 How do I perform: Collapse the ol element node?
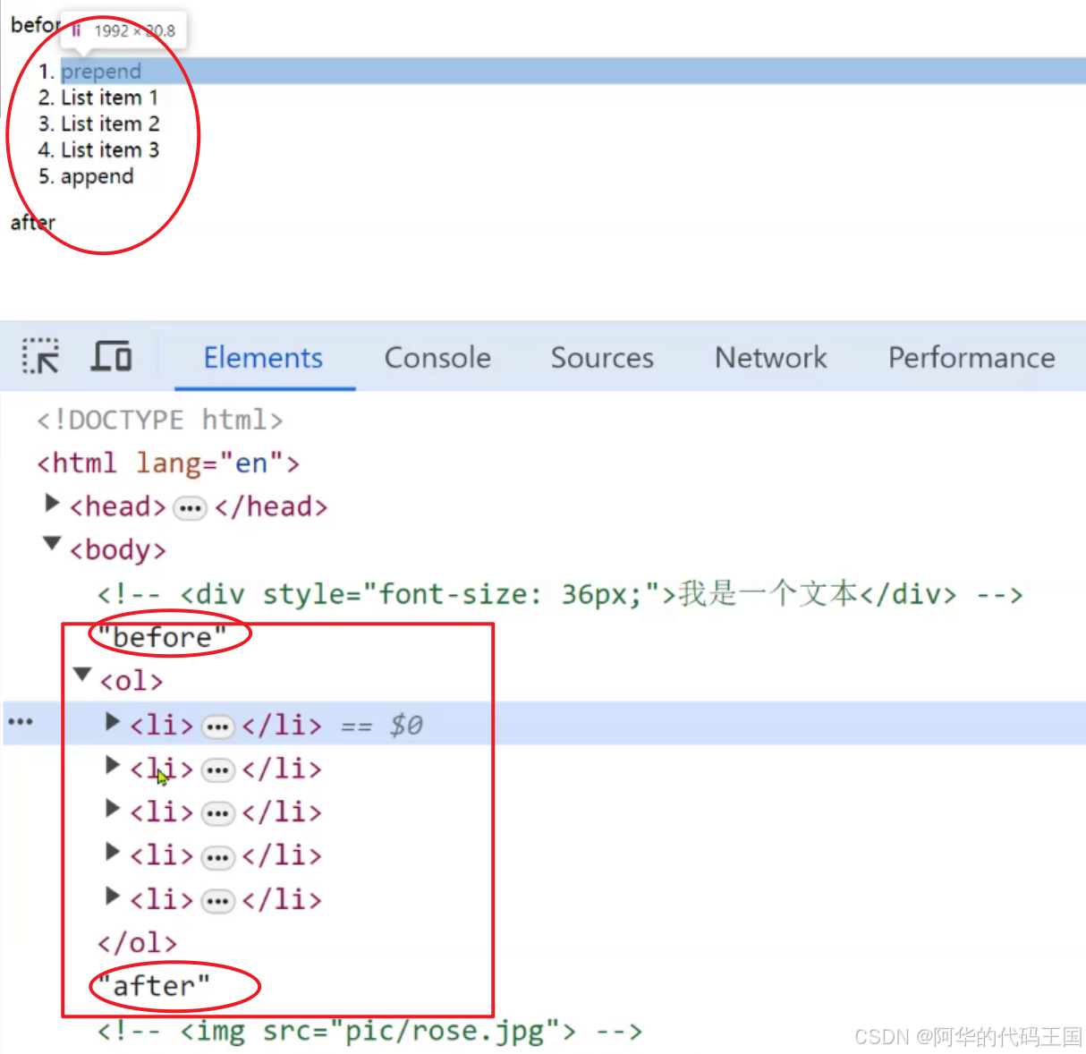click(x=82, y=675)
